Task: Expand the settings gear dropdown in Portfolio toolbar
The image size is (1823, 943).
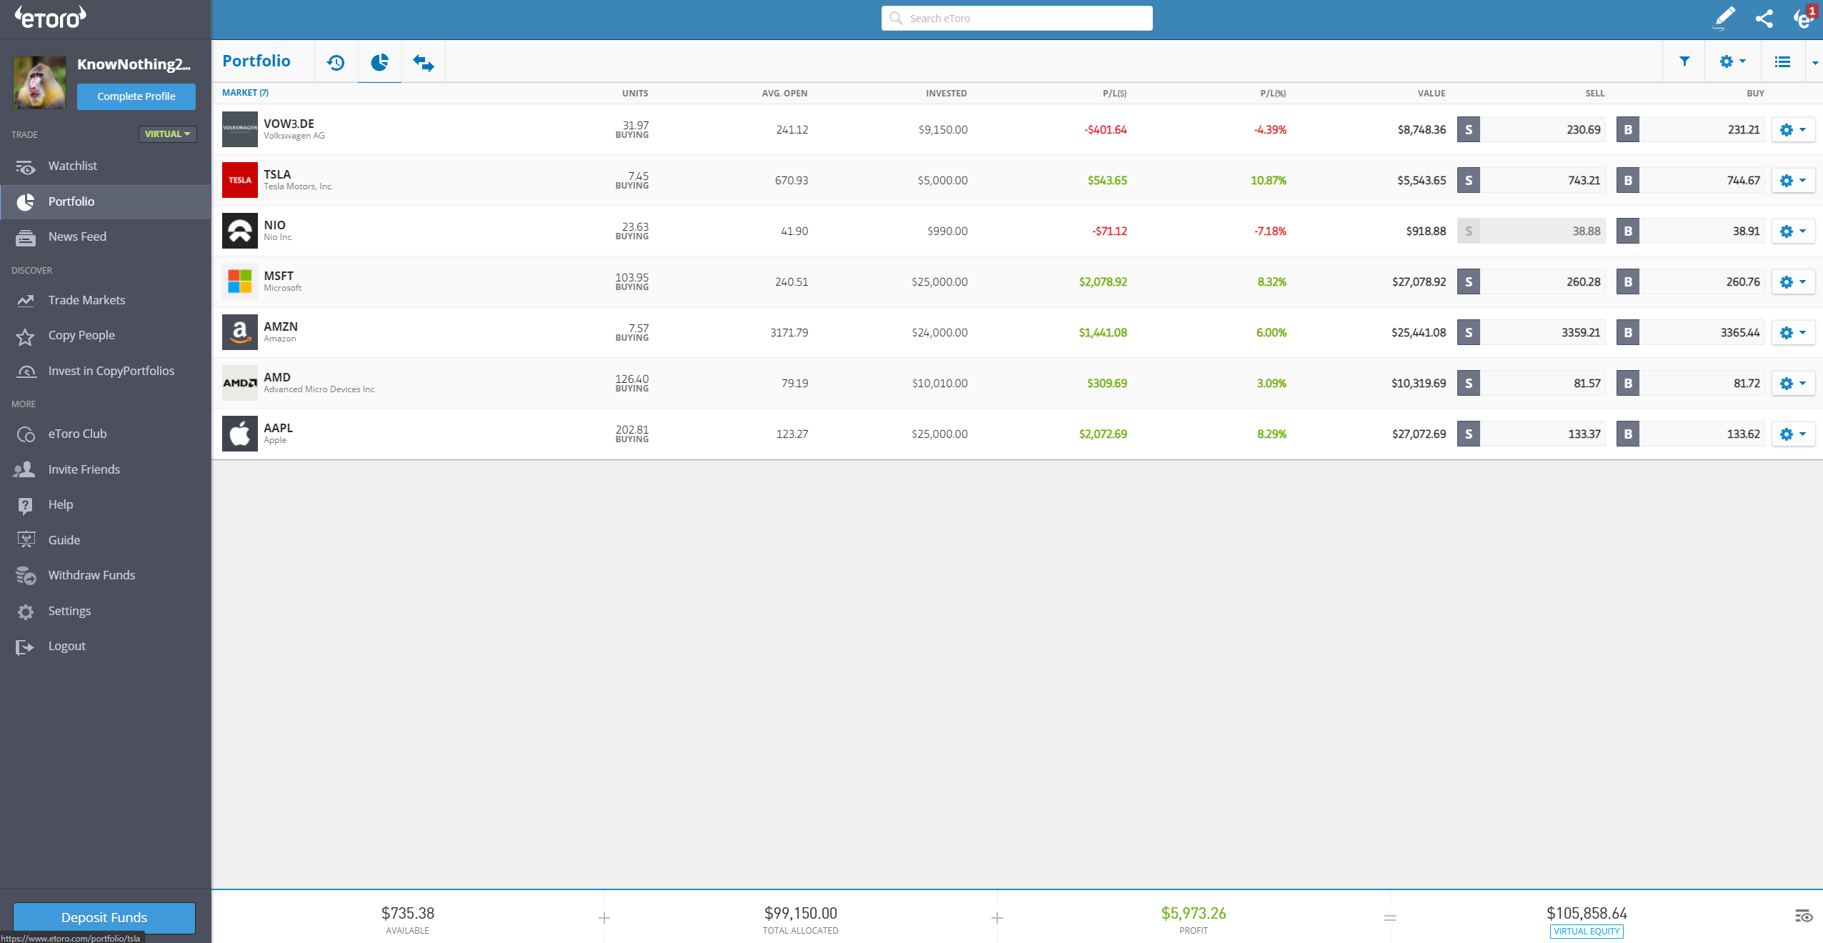Action: pos(1731,61)
